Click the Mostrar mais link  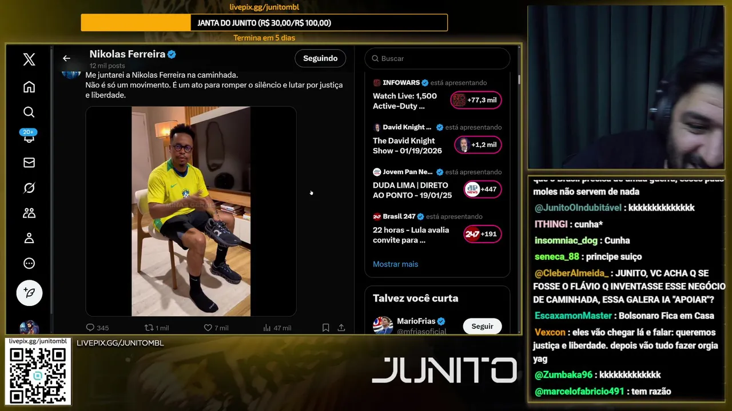click(395, 264)
